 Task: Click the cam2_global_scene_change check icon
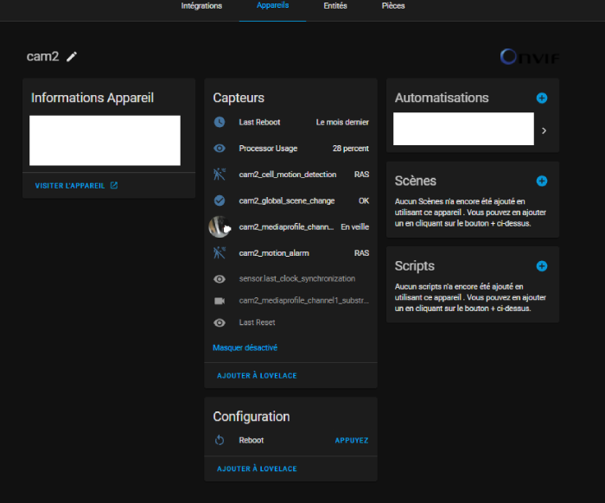[x=220, y=201]
